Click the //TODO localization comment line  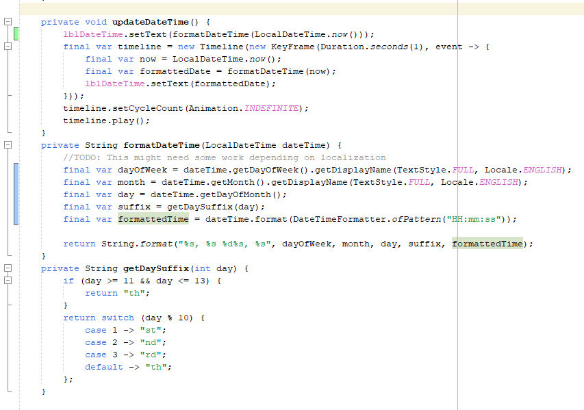click(225, 157)
